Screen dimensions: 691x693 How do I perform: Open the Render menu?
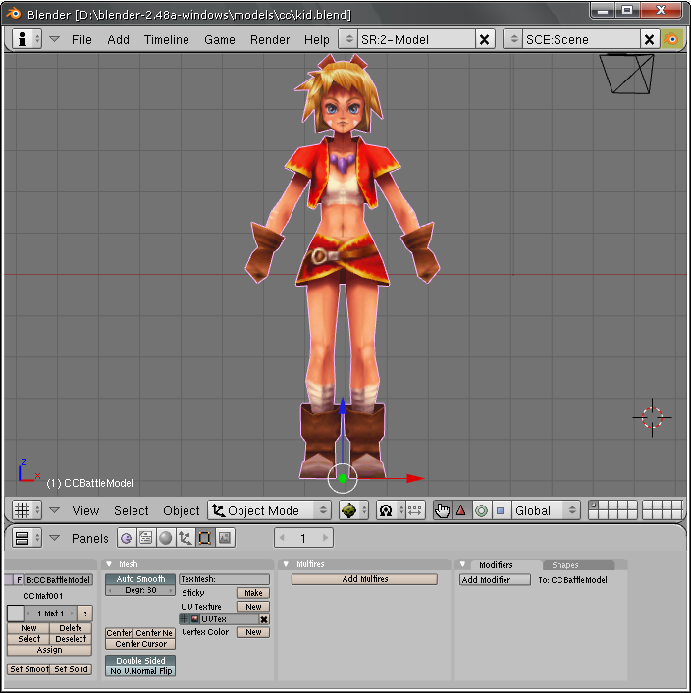point(270,40)
